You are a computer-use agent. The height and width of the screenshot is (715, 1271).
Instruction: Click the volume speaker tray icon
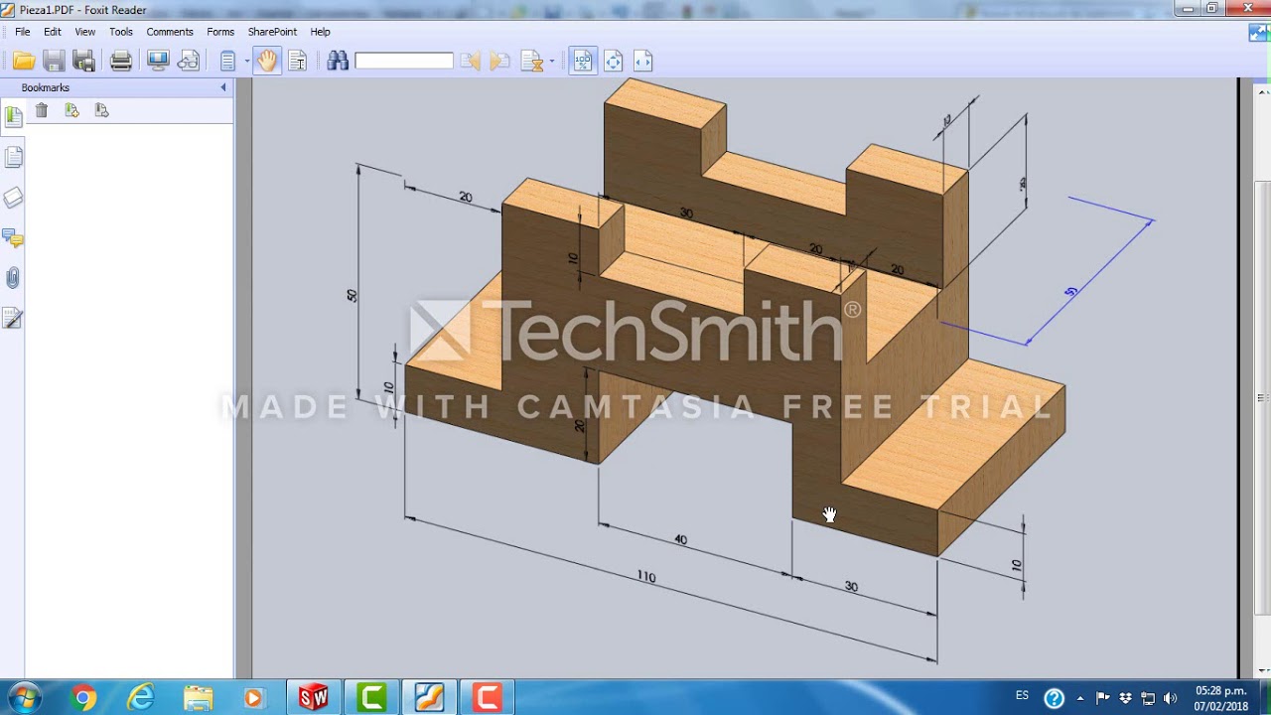coord(1170,698)
